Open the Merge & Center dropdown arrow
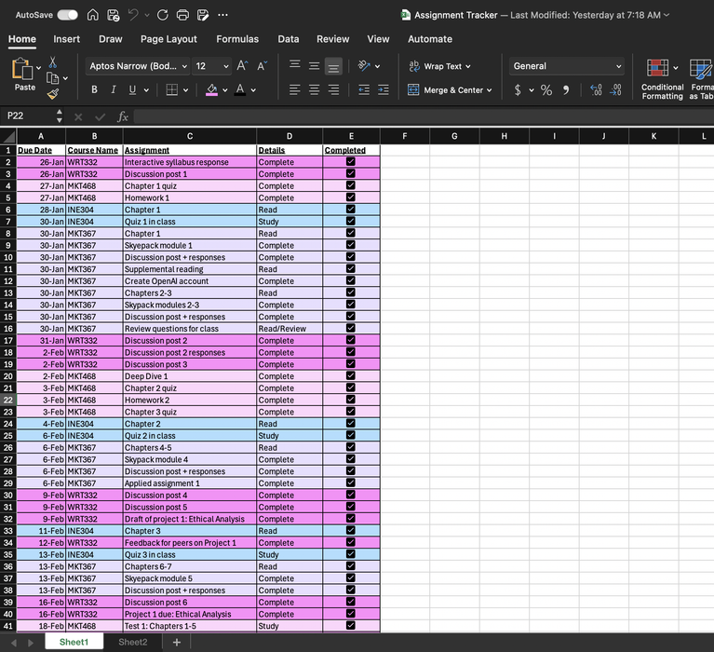This screenshot has width=714, height=652. [x=490, y=90]
